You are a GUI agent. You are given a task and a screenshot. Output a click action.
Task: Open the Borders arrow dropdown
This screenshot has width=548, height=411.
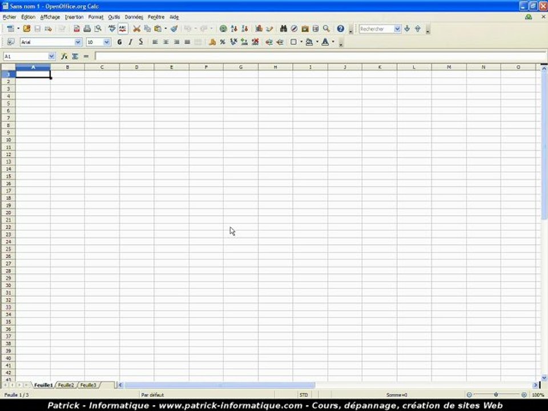pos(301,42)
